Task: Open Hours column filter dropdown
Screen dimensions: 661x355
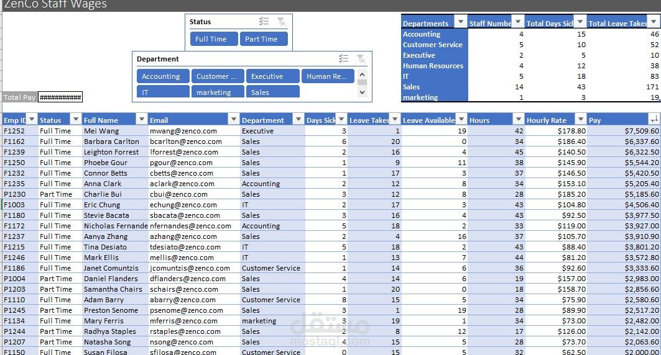Action: tap(518, 119)
